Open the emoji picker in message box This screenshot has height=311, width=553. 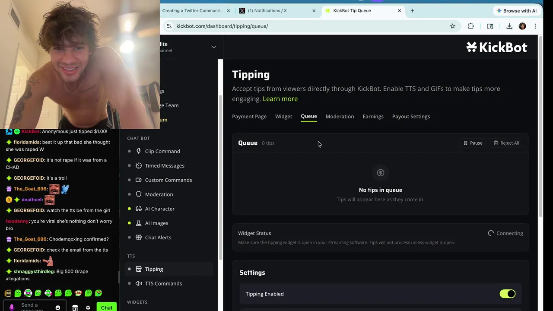[x=57, y=308]
